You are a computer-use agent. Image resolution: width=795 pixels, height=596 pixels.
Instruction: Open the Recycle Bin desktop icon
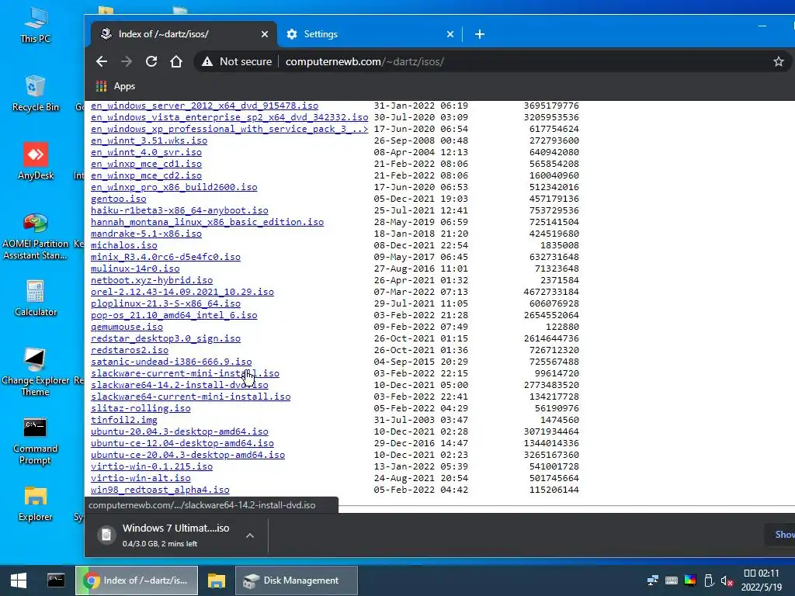pos(36,93)
